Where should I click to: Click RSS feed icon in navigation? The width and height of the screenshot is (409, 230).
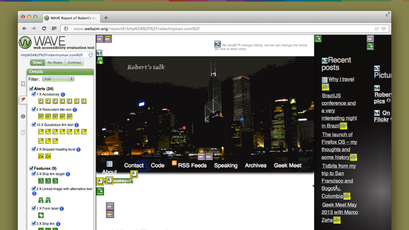[x=174, y=163]
